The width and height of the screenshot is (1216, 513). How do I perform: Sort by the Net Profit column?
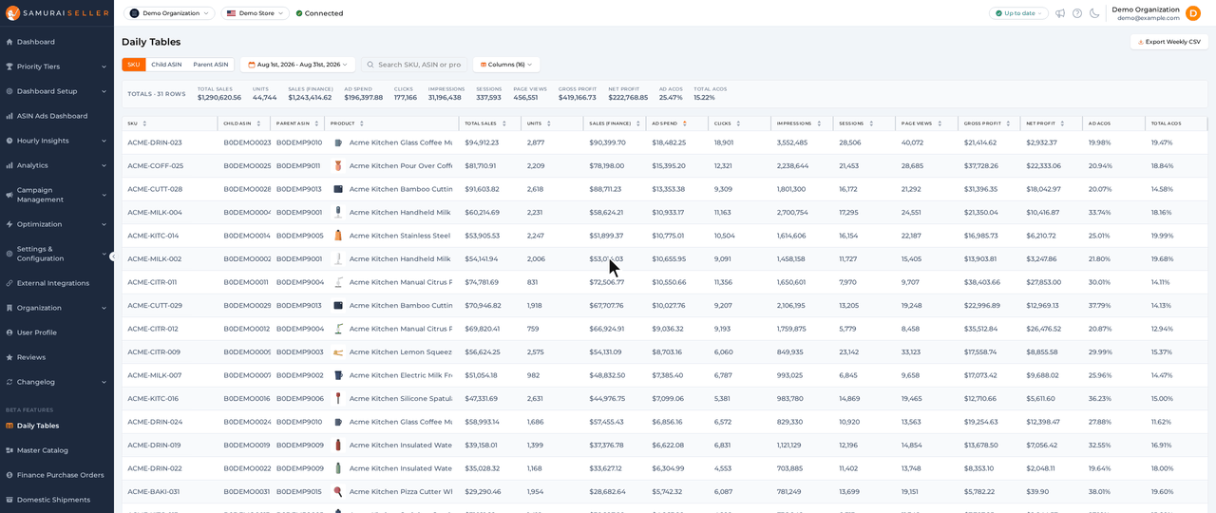pyautogui.click(x=1061, y=123)
